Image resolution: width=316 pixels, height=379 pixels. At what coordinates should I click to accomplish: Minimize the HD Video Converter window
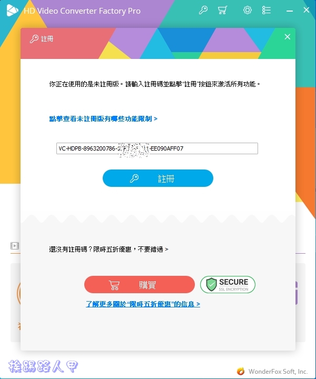click(290, 11)
